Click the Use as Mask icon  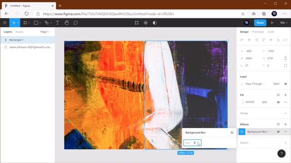point(155,23)
